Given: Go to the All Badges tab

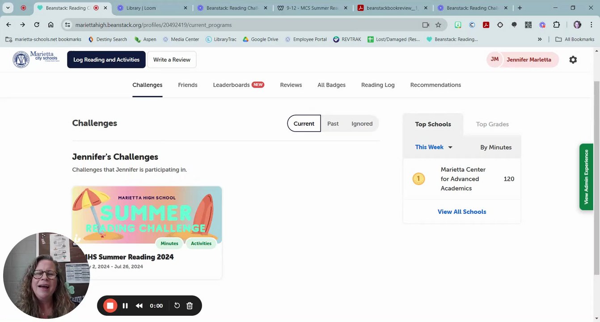Looking at the screenshot, I should pyautogui.click(x=331, y=85).
